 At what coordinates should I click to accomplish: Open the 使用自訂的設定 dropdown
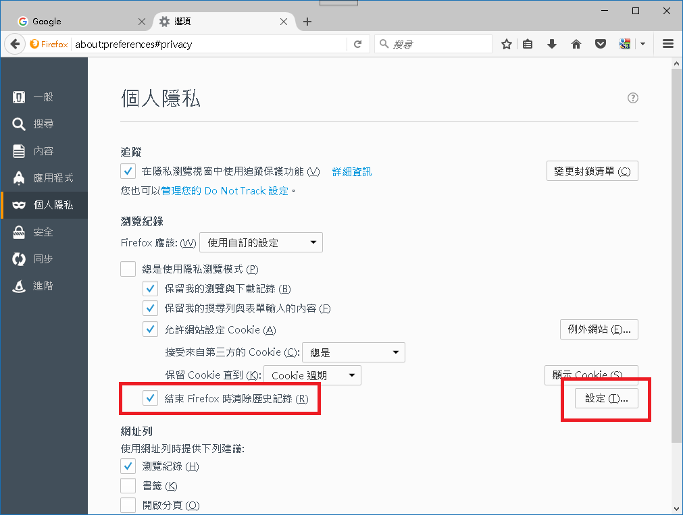pyautogui.click(x=261, y=242)
